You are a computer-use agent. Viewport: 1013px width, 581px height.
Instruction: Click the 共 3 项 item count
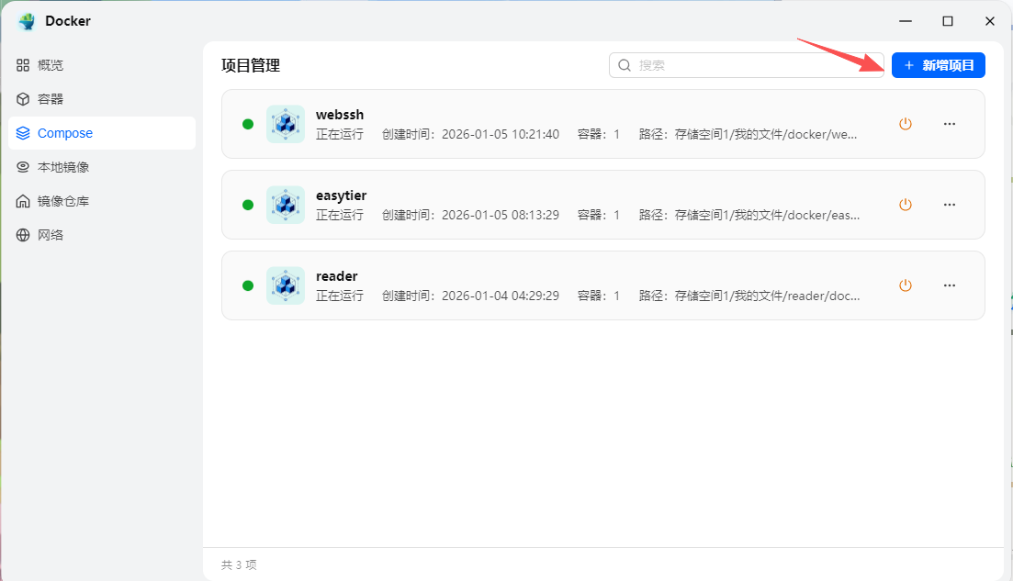(239, 564)
